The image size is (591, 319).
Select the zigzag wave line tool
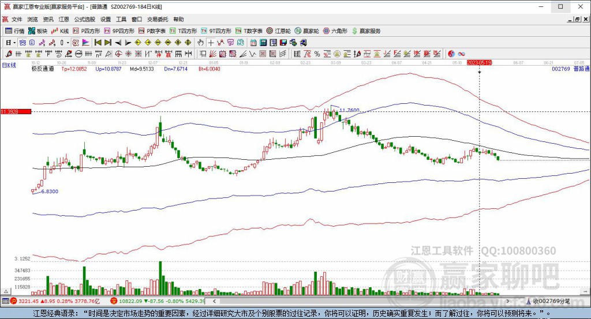tap(253, 54)
